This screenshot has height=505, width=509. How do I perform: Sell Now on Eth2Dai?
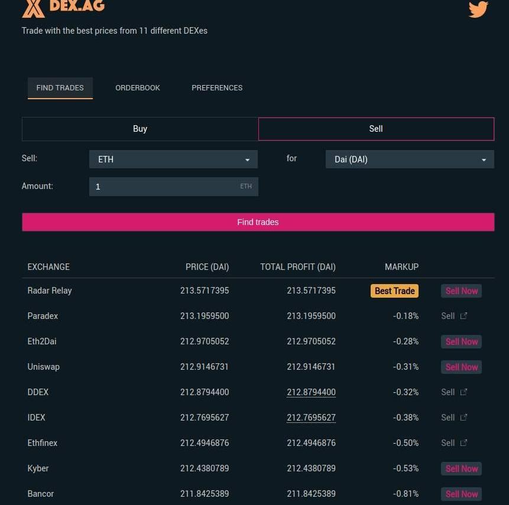click(461, 341)
